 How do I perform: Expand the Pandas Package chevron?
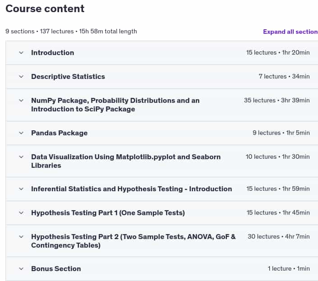[21, 133]
